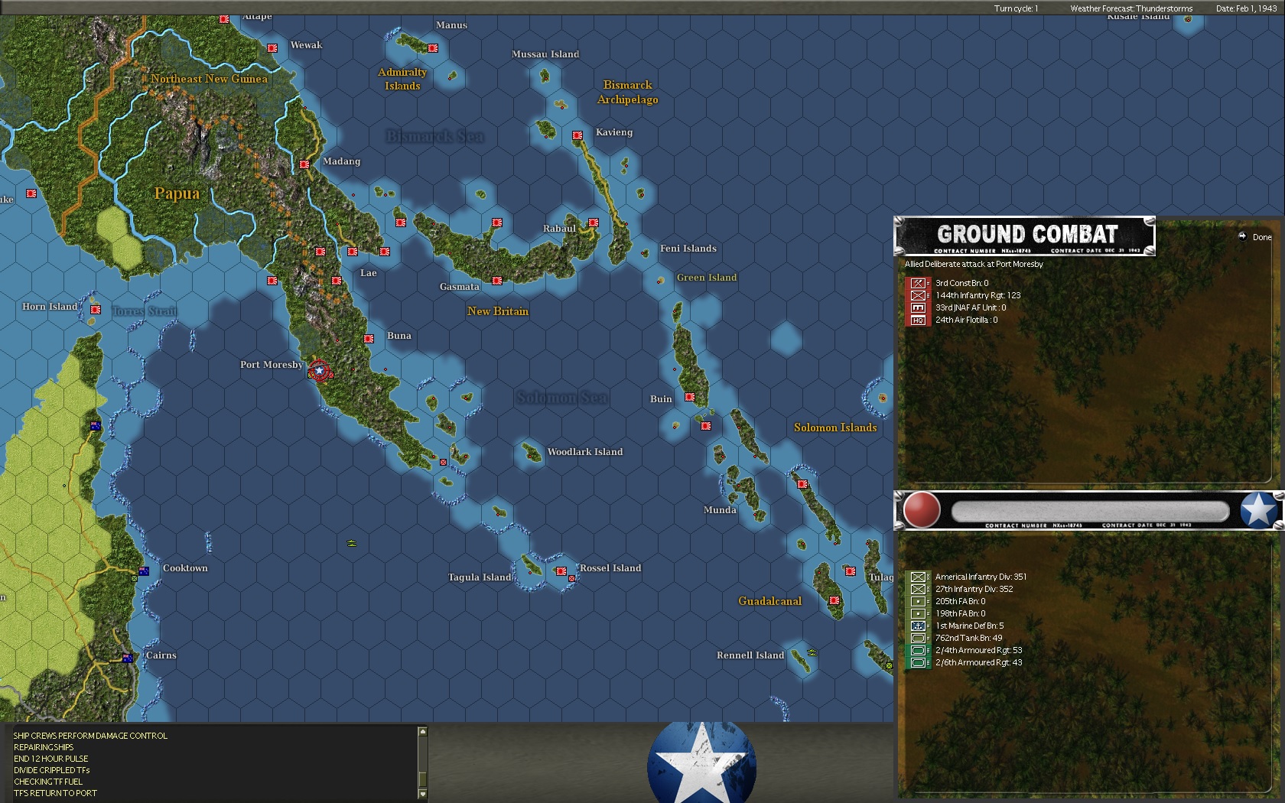This screenshot has width=1285, height=803.
Task: Click the combat odds progress bar
Action: tap(1090, 511)
